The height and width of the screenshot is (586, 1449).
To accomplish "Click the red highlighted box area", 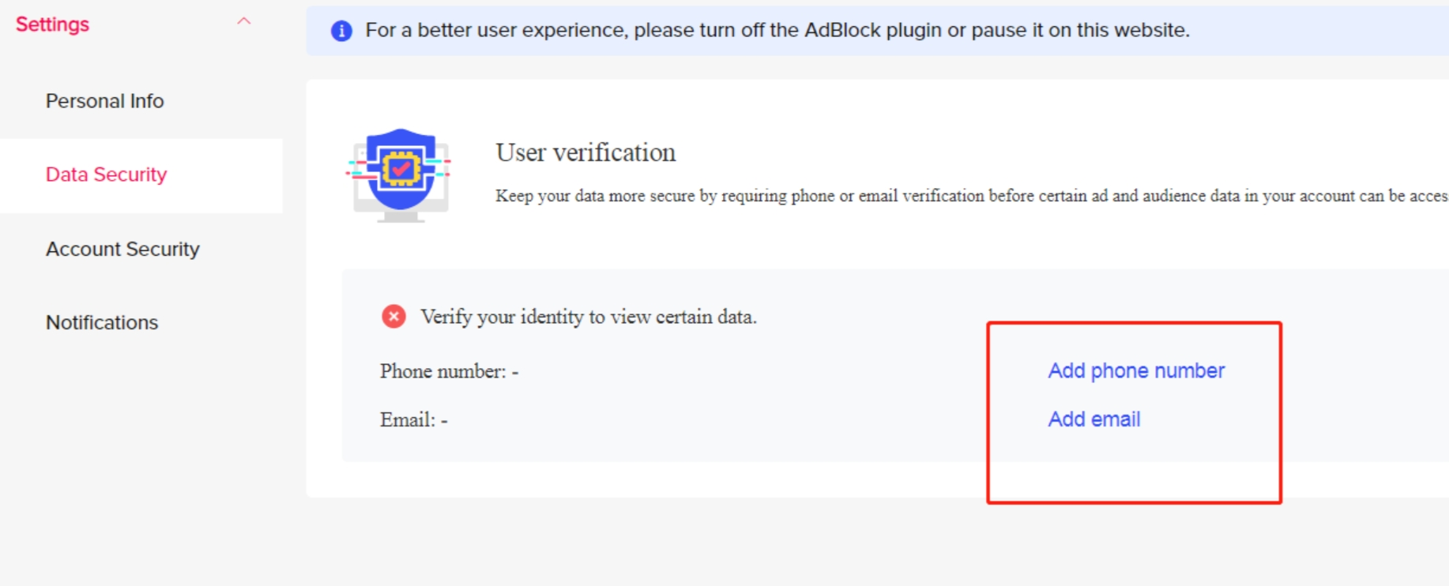I will tap(1134, 412).
